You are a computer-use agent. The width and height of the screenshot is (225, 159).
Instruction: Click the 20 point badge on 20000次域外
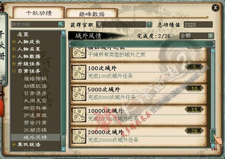coord(194,131)
